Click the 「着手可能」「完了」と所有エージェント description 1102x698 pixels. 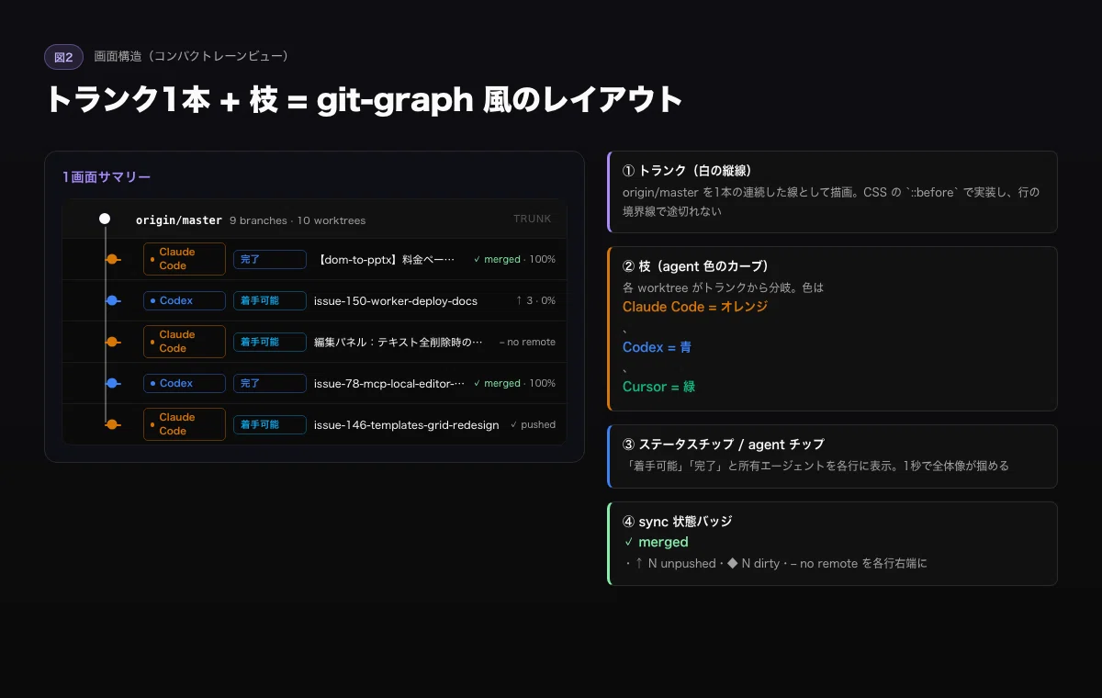815,466
